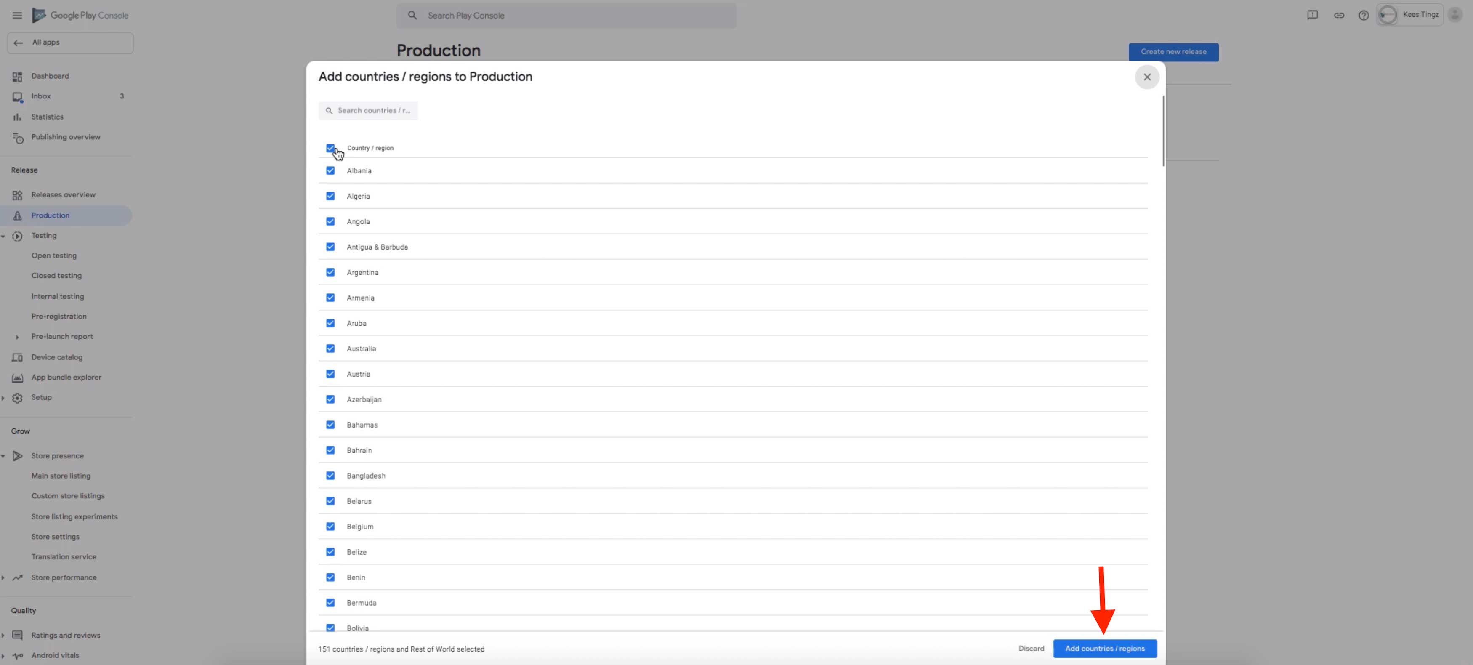The width and height of the screenshot is (1473, 665).
Task: Click the help question mark icon
Action: click(1363, 16)
